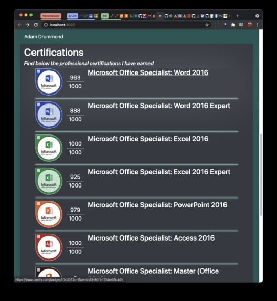Click the PowerPoint 2016 score 979
The height and width of the screenshot is (301, 277).
75,210
